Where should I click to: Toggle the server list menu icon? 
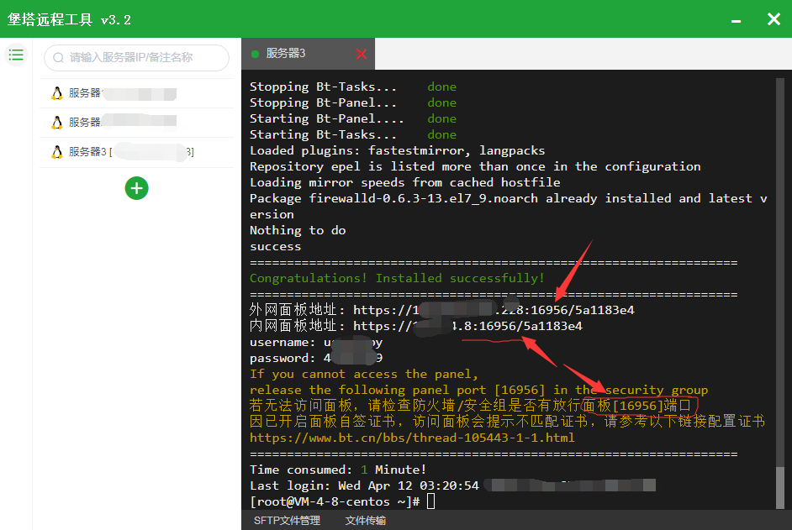point(16,55)
